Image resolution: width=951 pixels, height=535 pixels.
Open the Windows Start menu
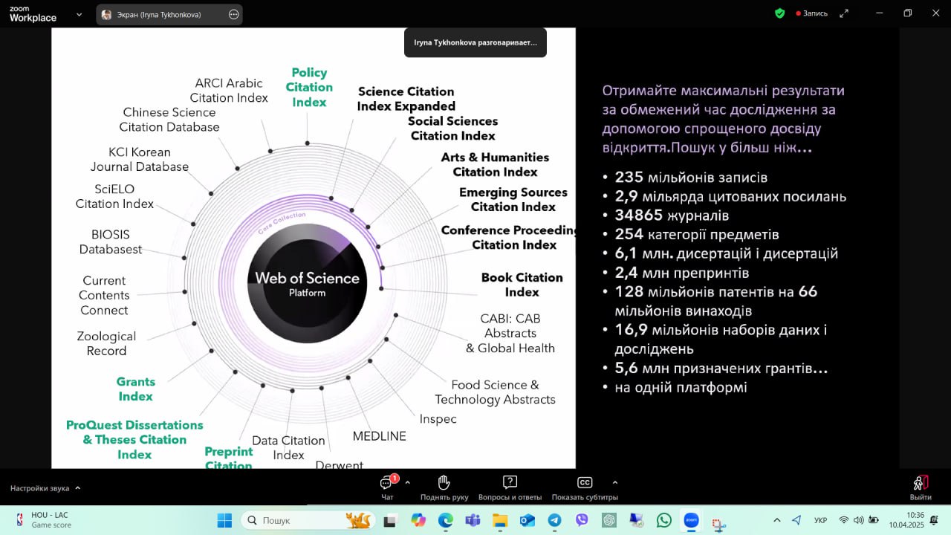[x=224, y=520]
